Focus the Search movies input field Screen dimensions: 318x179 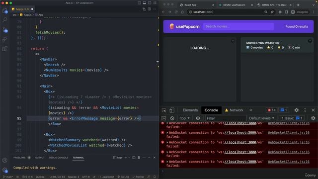tap(238, 26)
